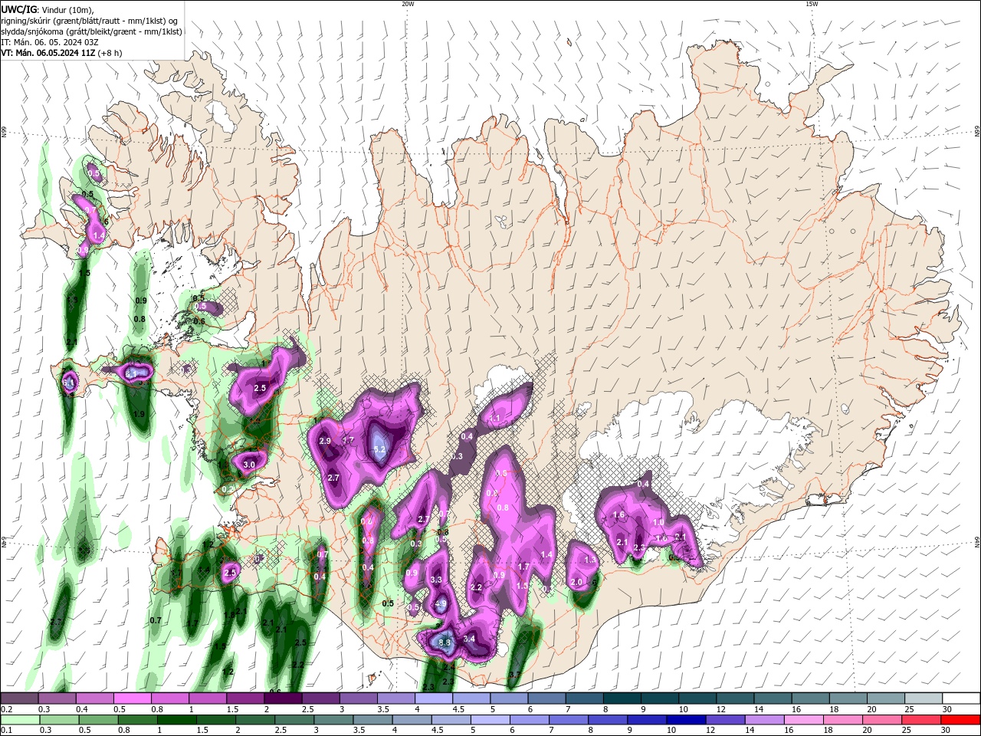This screenshot has height=736, width=981.
Task: Click the '3.7' rain value off the south coast
Action: coord(514,675)
